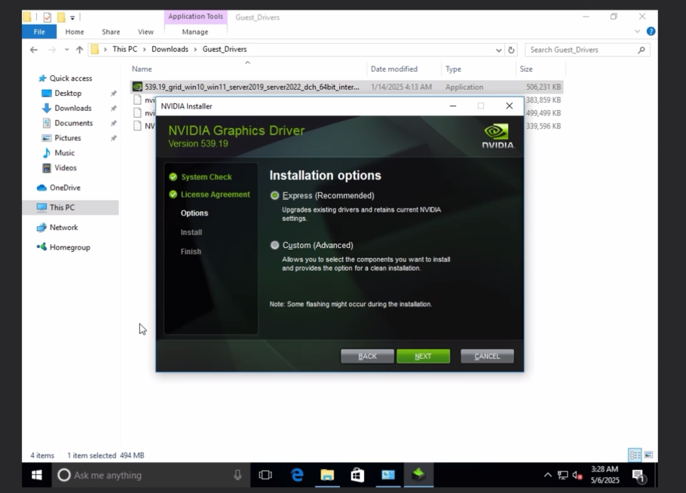This screenshot has width=686, height=493.
Task: Click the Cortana microphone icon
Action: 237,475
